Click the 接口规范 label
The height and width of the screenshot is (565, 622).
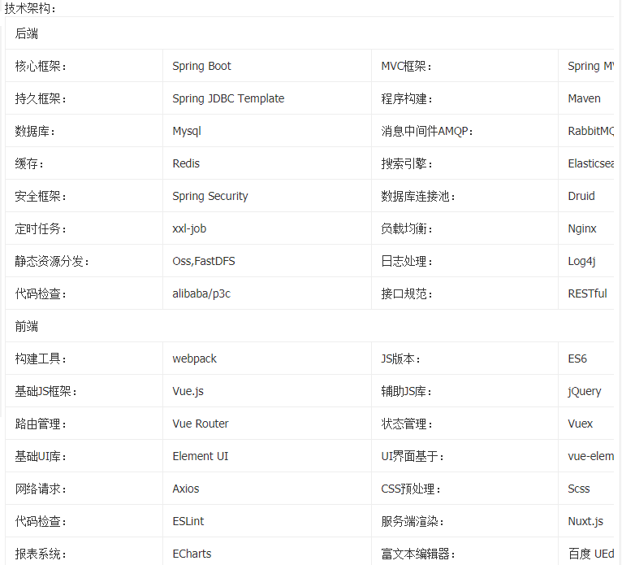tap(407, 293)
